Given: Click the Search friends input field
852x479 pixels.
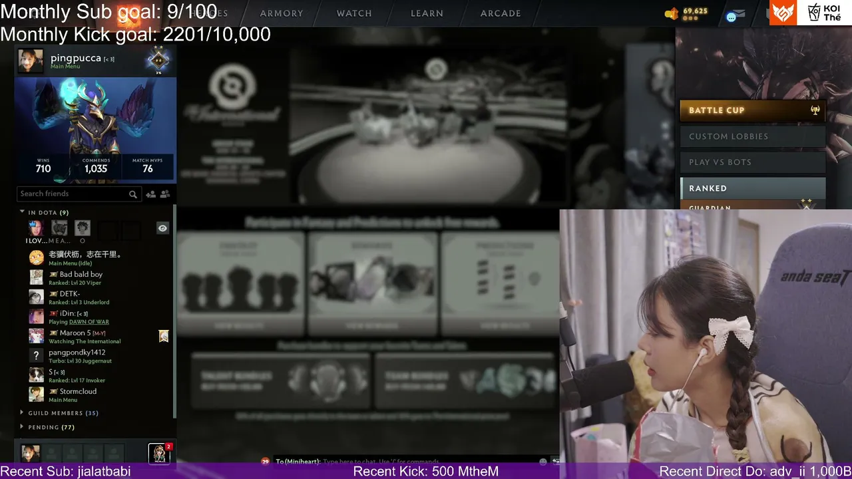Looking at the screenshot, I should tap(78, 194).
